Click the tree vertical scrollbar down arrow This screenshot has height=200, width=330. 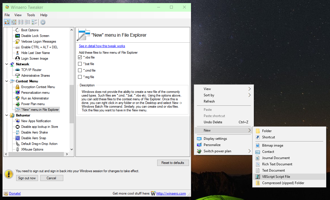point(72,149)
